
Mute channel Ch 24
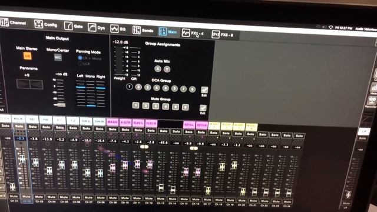click(x=287, y=201)
